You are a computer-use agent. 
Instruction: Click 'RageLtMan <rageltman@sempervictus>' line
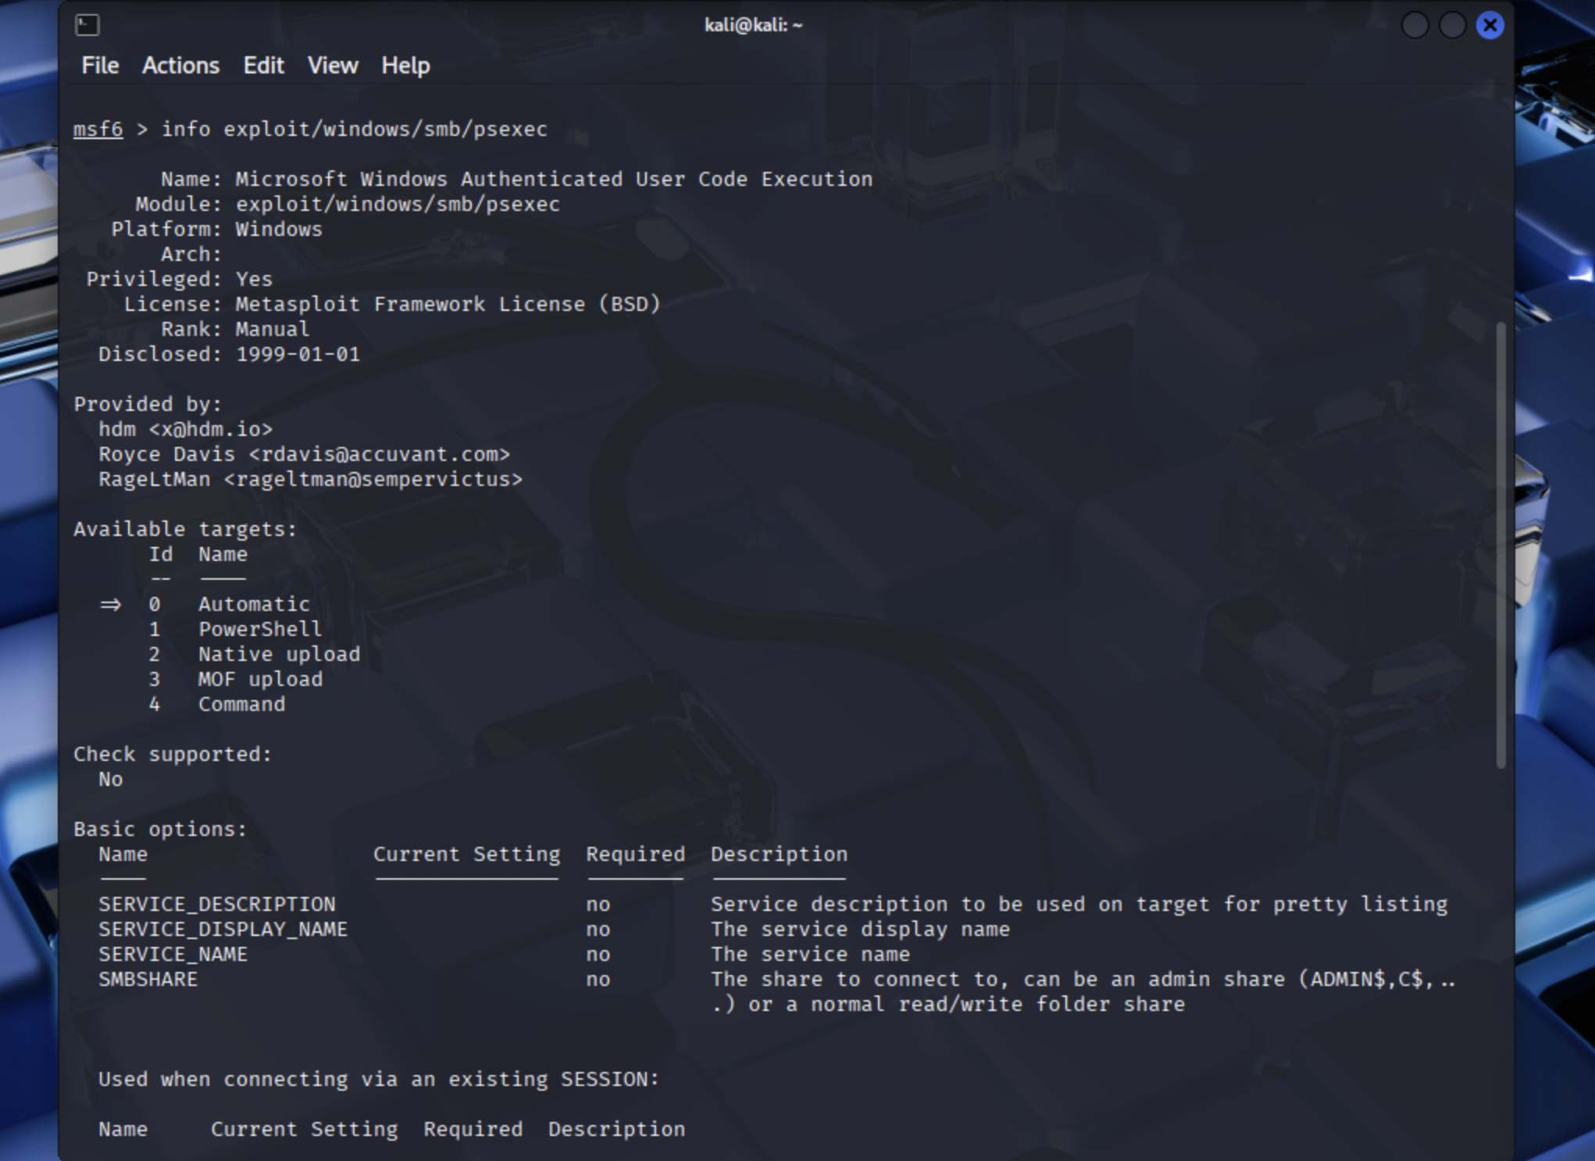click(x=310, y=479)
